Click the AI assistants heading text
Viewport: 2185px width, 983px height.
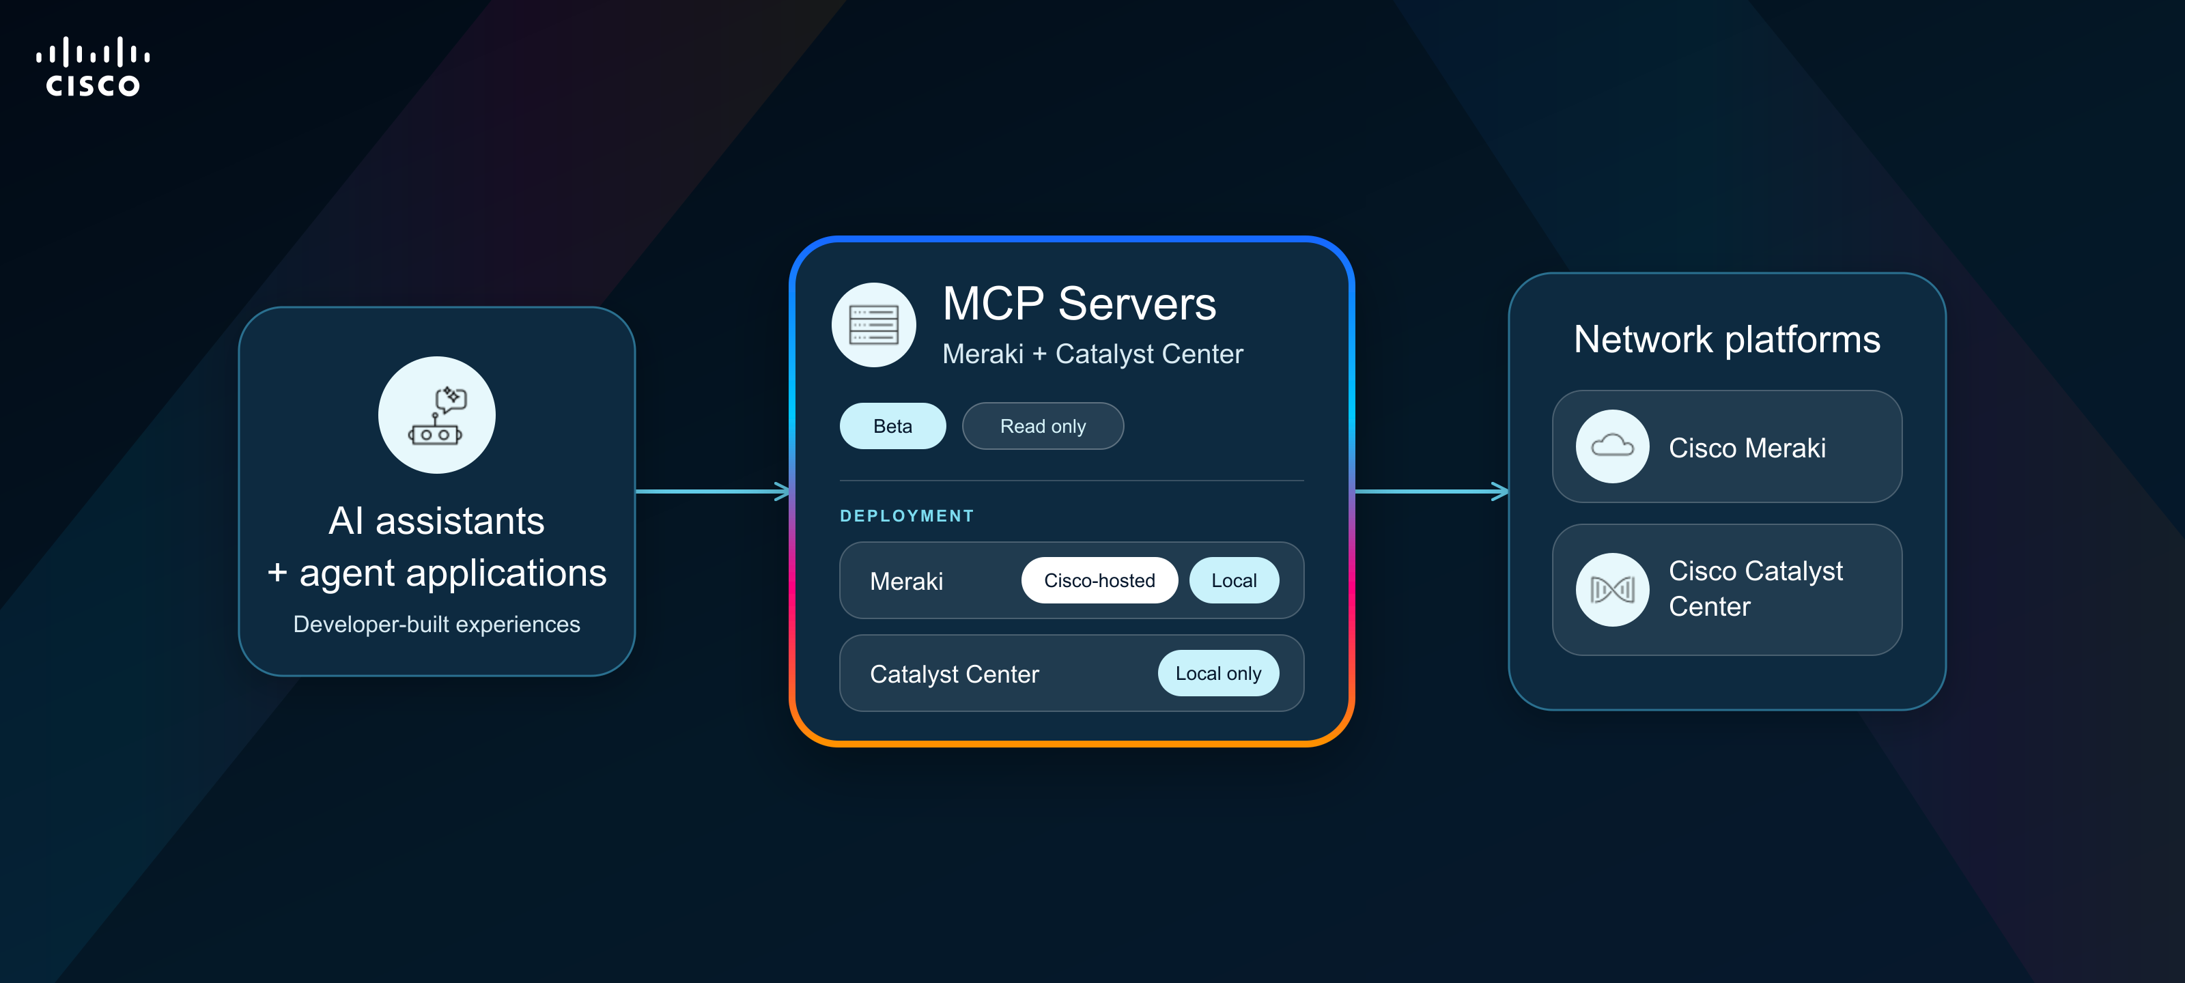[436, 521]
